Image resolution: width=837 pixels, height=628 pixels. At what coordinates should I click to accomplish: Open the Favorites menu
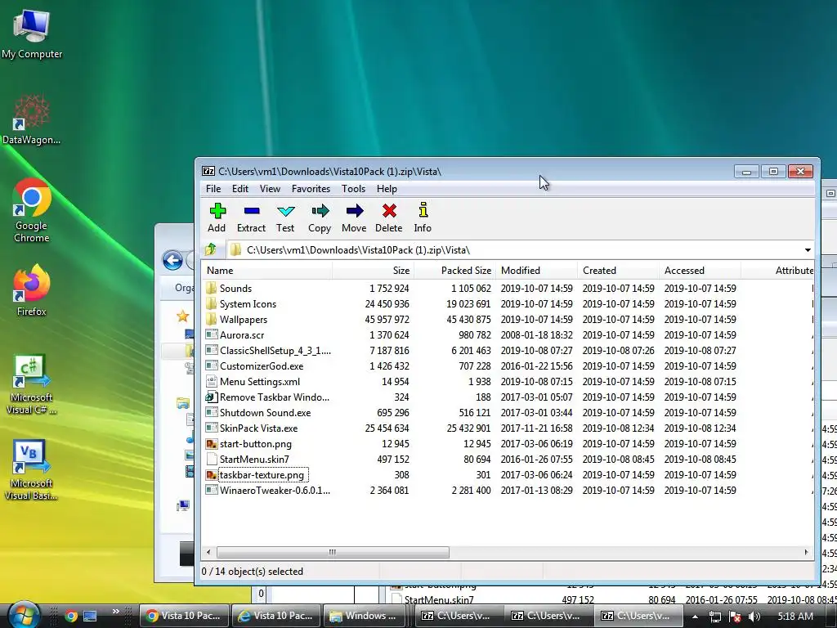point(311,189)
